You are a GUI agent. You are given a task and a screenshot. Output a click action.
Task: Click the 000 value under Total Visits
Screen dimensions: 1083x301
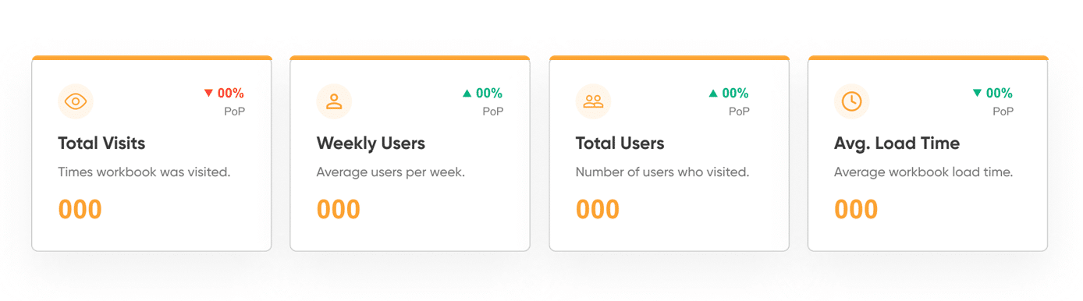(x=80, y=210)
